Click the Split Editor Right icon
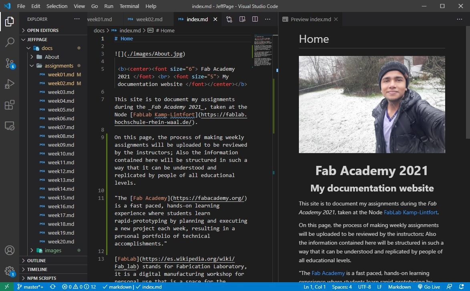 pyautogui.click(x=255, y=20)
